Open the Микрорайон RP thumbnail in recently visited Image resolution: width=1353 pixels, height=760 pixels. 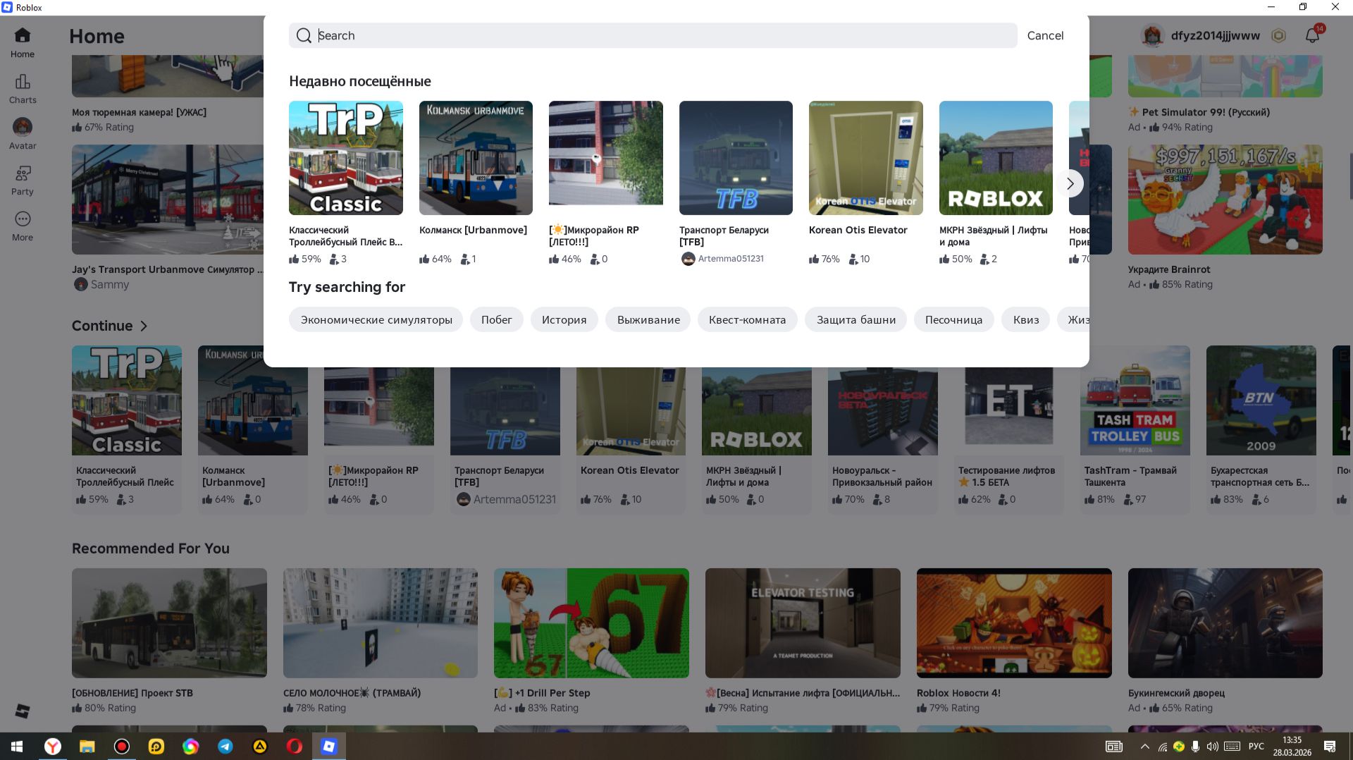pos(606,158)
